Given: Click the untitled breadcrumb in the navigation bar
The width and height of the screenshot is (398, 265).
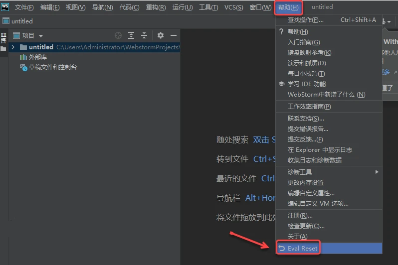Looking at the screenshot, I should [22, 21].
